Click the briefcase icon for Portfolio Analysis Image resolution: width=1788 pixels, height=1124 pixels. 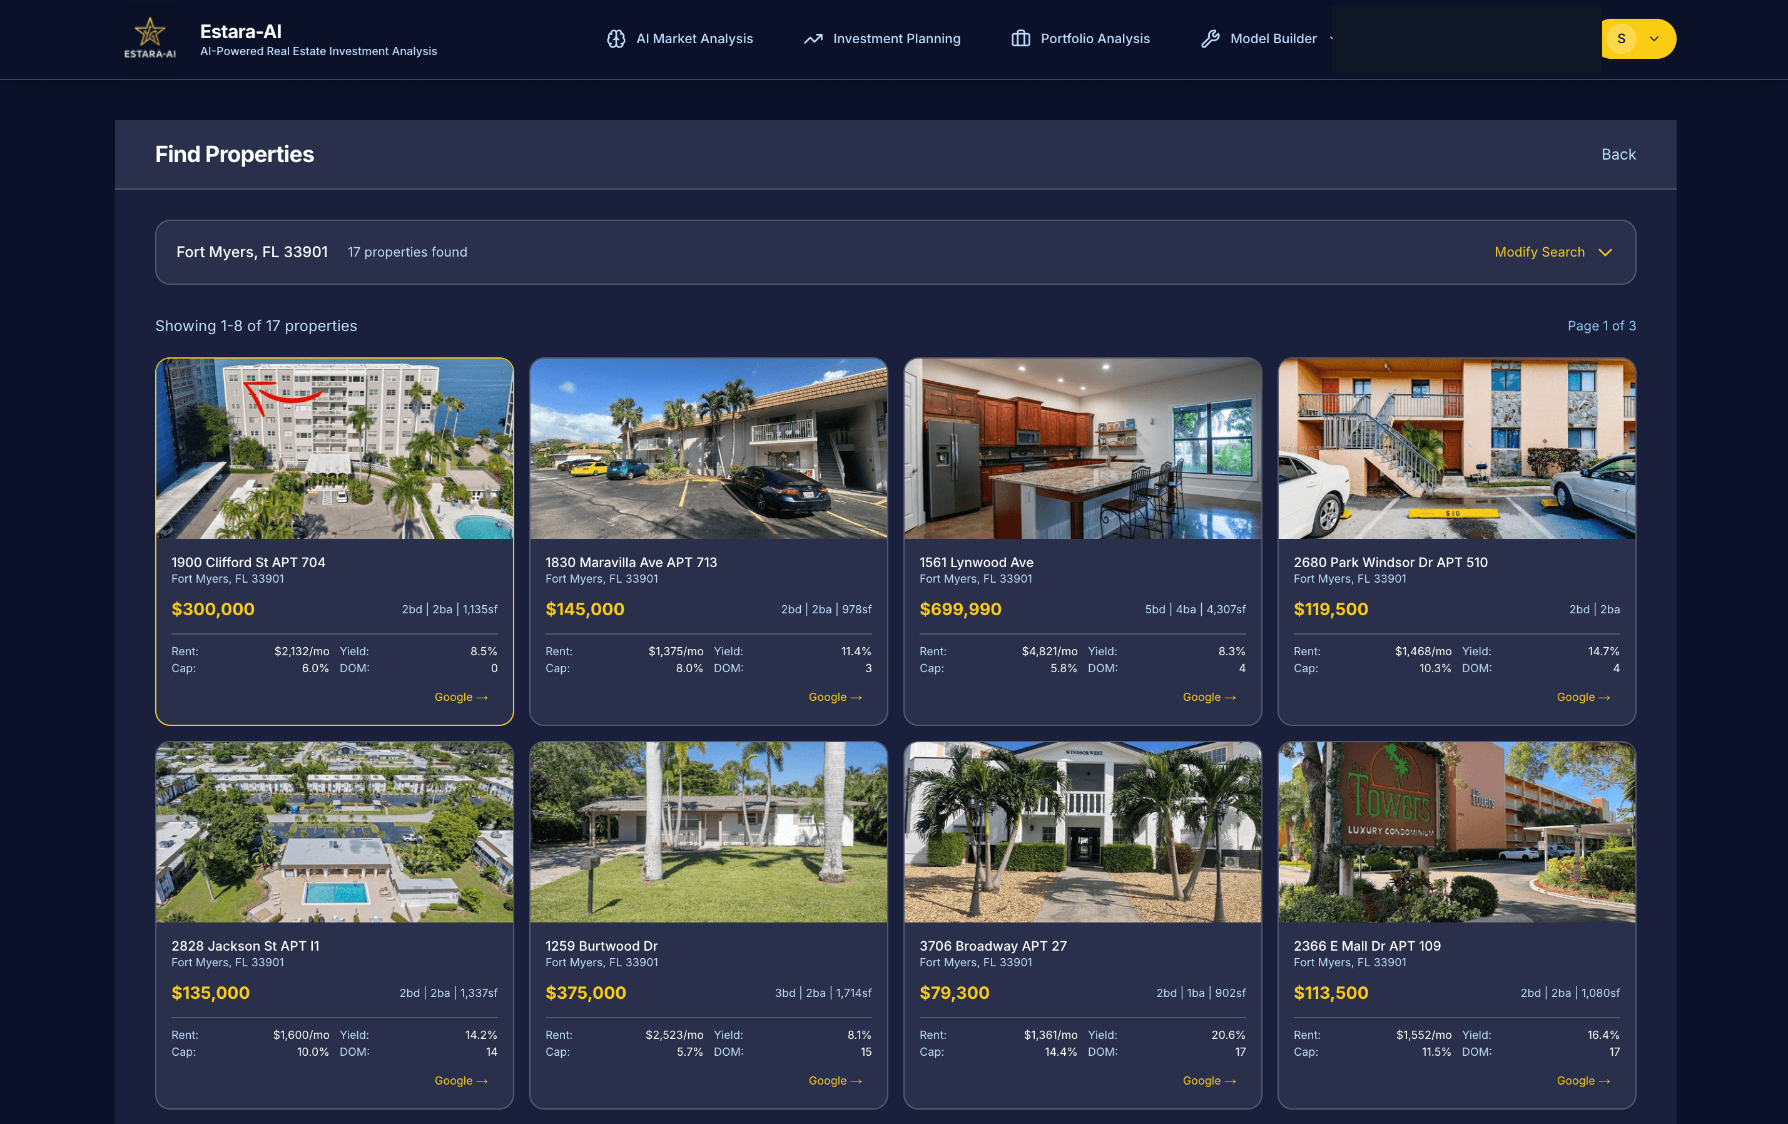[x=1020, y=39]
